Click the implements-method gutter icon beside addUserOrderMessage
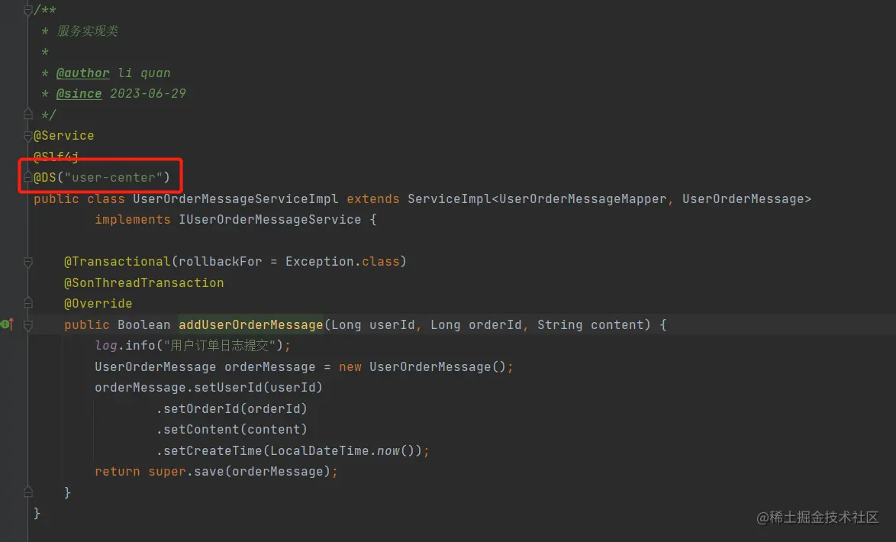 coord(8,324)
